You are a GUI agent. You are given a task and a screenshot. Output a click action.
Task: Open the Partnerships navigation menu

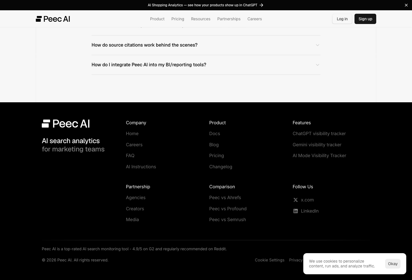click(229, 19)
